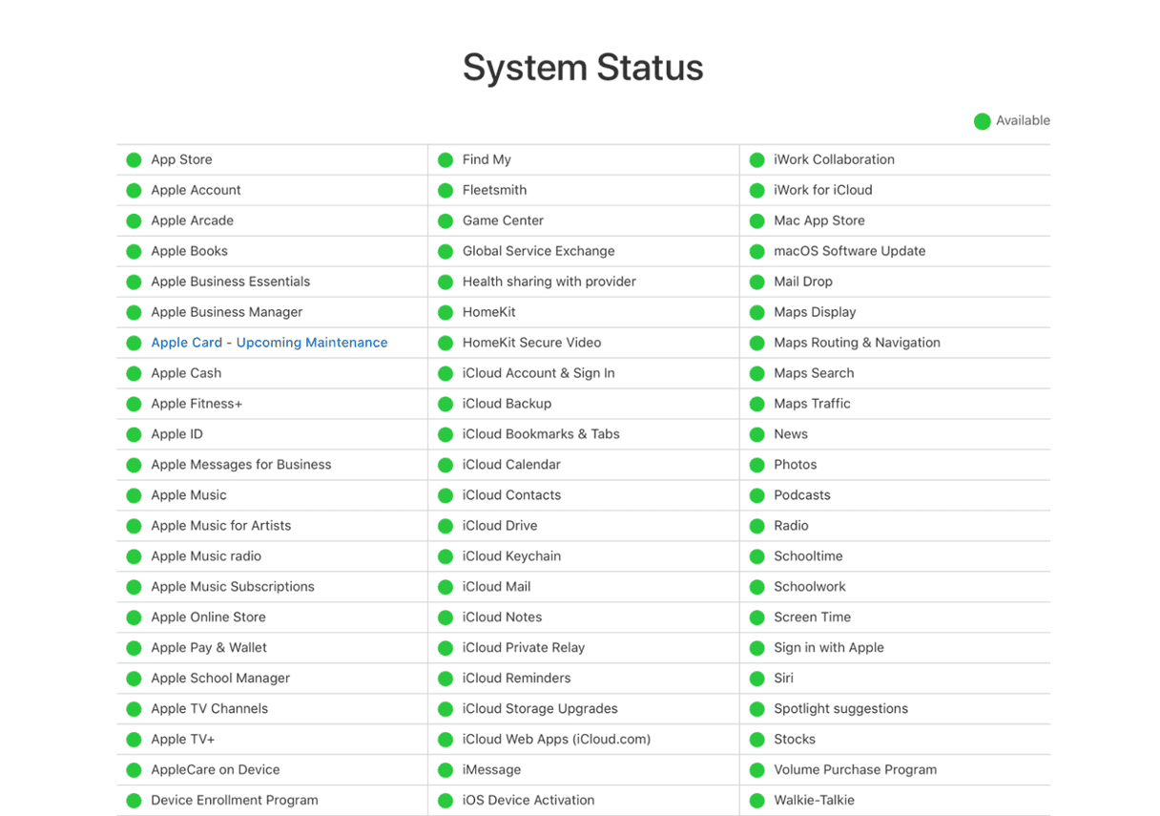This screenshot has height=816, width=1160.
Task: Click the status dot beside Game Center
Action: 445,221
